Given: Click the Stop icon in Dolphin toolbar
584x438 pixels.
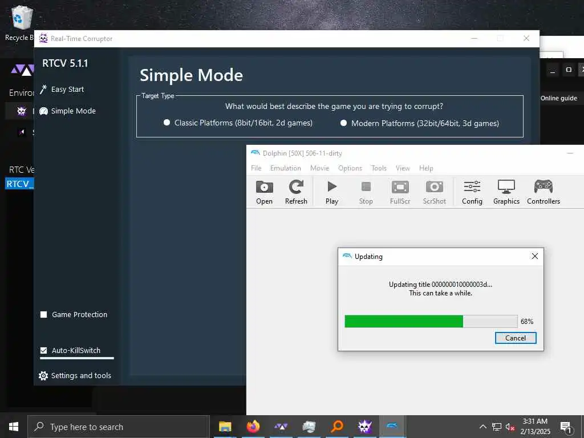Looking at the screenshot, I should pyautogui.click(x=366, y=192).
